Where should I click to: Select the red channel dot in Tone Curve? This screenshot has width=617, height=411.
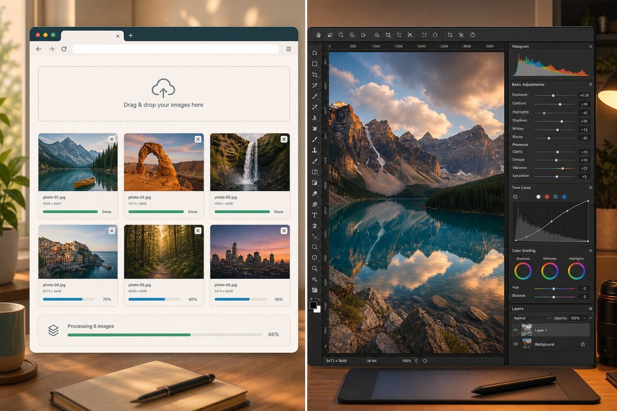(547, 197)
